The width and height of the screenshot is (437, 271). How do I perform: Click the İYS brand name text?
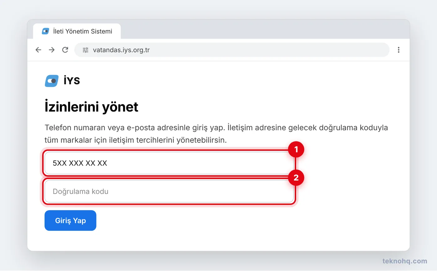click(x=72, y=81)
